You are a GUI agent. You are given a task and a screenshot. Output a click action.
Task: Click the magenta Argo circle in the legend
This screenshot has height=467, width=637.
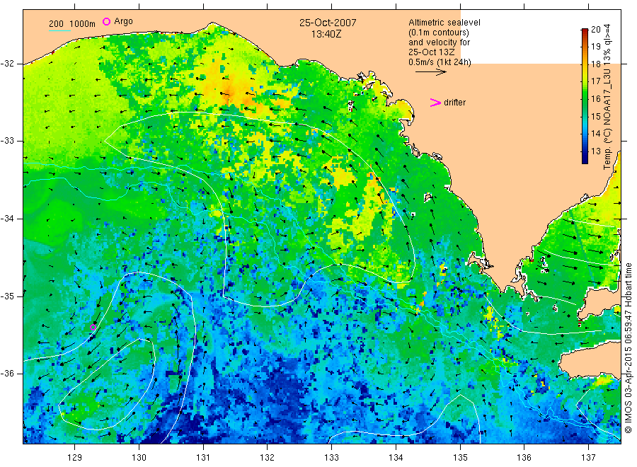point(106,21)
